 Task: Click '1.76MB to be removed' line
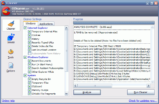coord(96,32)
